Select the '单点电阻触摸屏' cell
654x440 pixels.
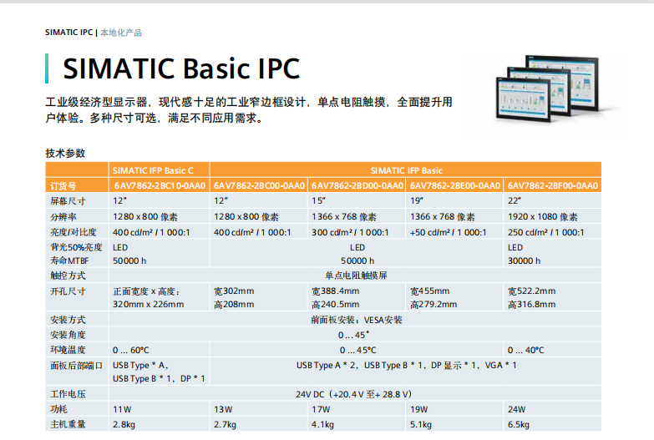(356, 276)
